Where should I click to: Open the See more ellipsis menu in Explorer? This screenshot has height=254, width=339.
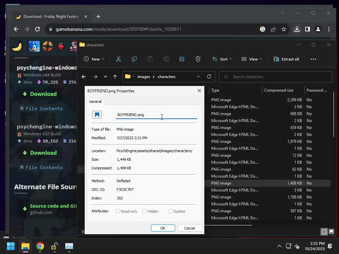[x=313, y=59]
